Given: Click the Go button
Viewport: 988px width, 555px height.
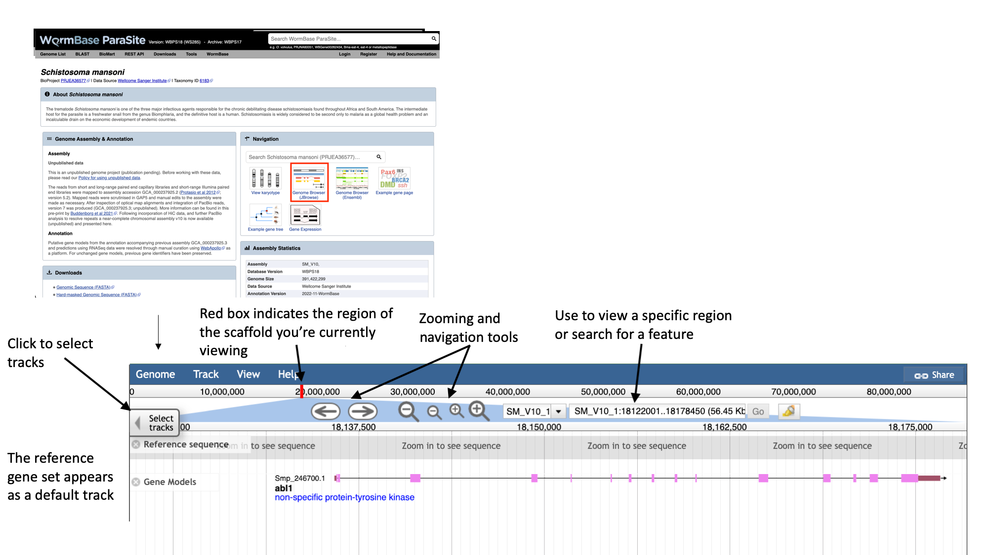Looking at the screenshot, I should pyautogui.click(x=758, y=411).
